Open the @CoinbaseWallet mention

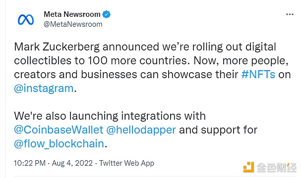pos(59,130)
